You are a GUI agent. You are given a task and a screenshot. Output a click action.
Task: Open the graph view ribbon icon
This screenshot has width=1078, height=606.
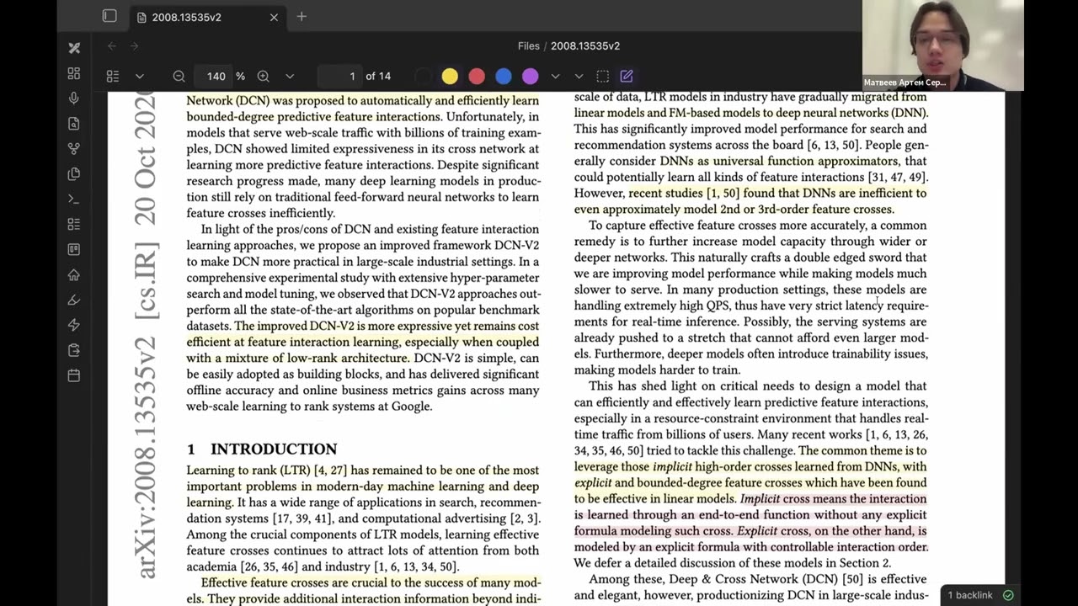pyautogui.click(x=74, y=149)
